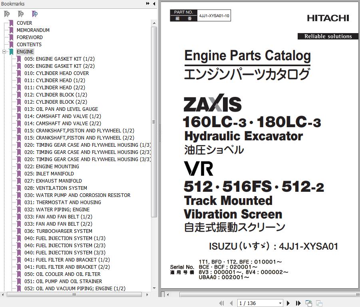The image size is (360, 307).
Task: Click the panel splitter grip between panes
Action: tap(160, 133)
